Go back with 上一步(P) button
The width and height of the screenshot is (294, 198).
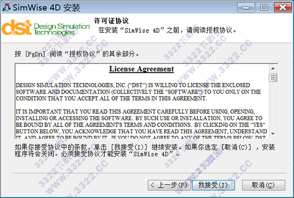pyautogui.click(x=169, y=185)
